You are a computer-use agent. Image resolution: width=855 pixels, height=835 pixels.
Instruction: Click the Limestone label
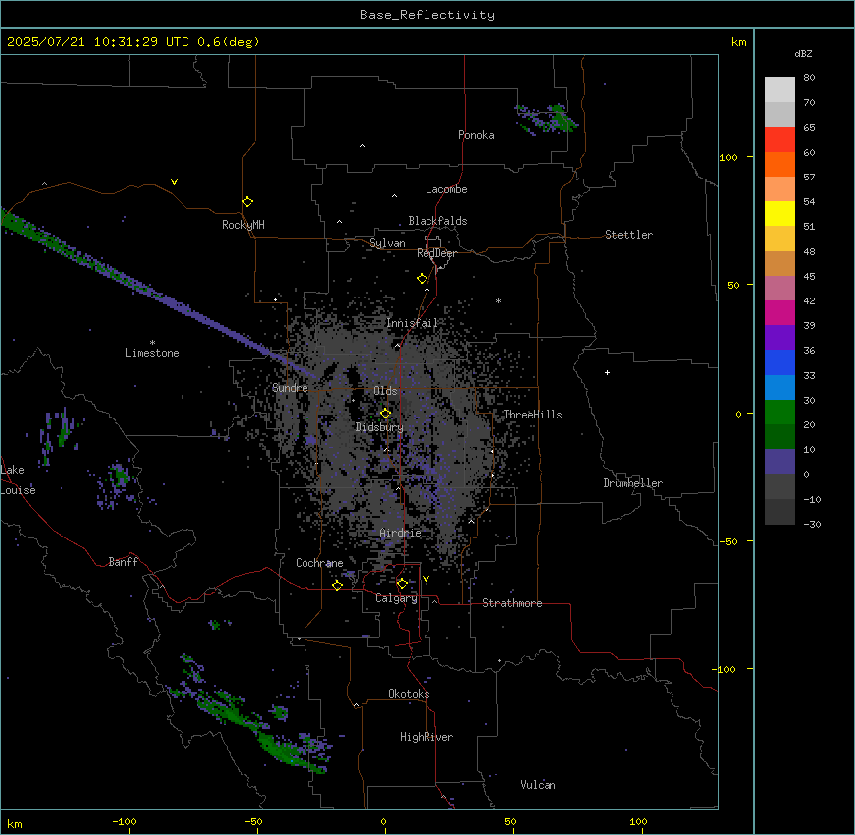click(x=152, y=353)
